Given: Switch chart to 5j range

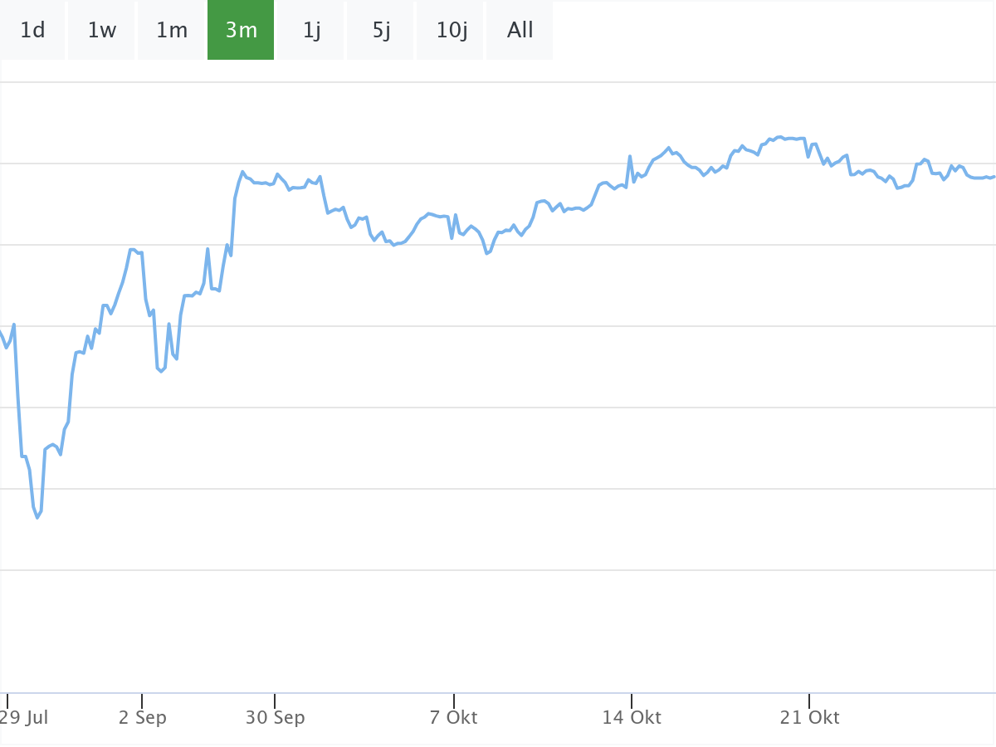Looking at the screenshot, I should click(381, 31).
